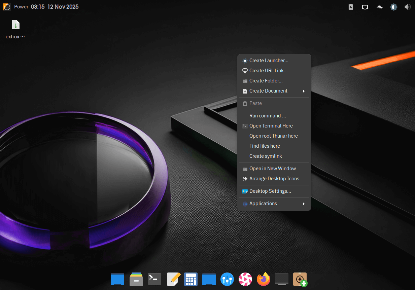Open the text editor with pencil icon
This screenshot has height=290, width=415.
173,279
